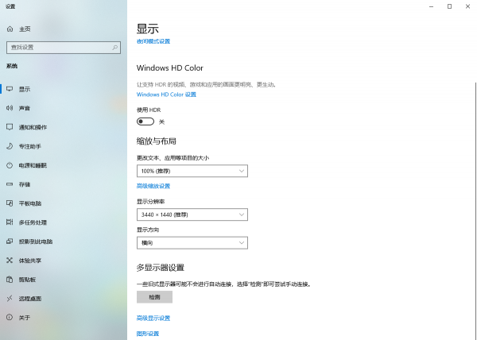Click the 缩放与布局 section heading
477x340 pixels.
pos(157,141)
